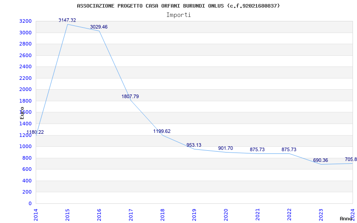Click the Anno x-axis title

(x=346, y=219)
